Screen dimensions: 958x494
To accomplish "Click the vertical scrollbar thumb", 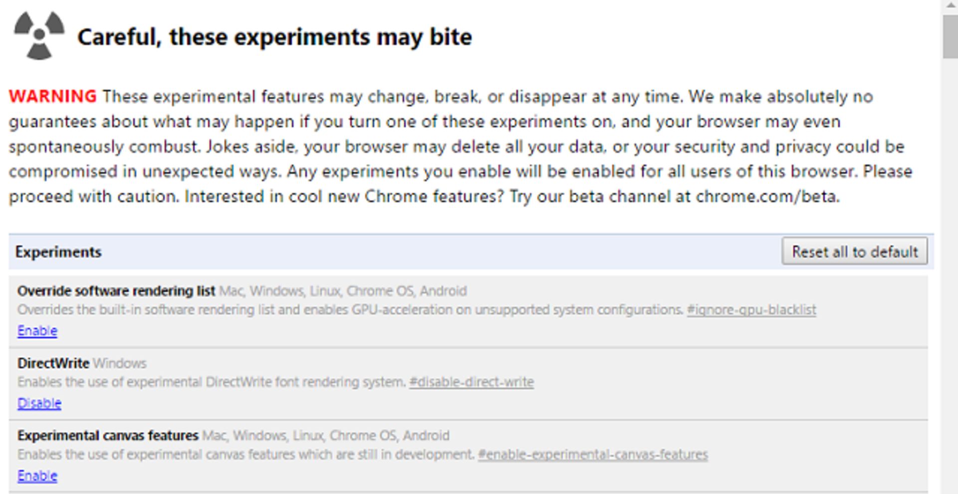I will coord(950,37).
